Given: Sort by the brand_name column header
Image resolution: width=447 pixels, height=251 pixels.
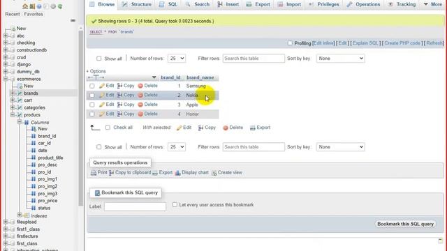Looking at the screenshot, I should pyautogui.click(x=200, y=77).
